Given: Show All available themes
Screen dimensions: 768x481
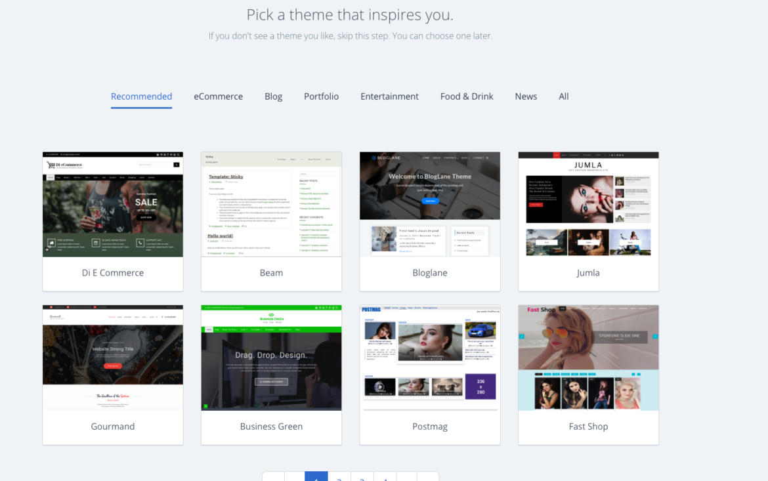Looking at the screenshot, I should [x=563, y=96].
